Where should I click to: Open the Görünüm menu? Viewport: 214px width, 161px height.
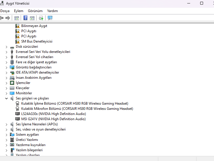click(35, 11)
